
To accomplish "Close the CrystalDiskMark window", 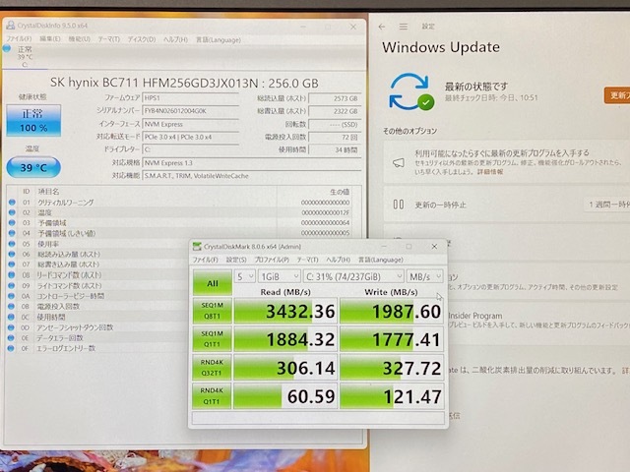I will pos(434,247).
